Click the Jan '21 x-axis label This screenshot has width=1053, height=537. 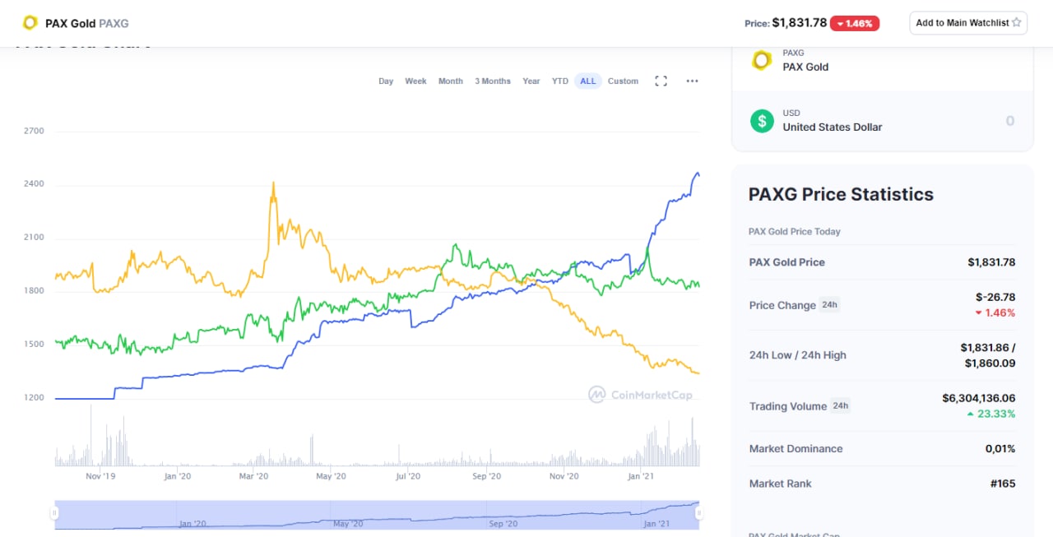coord(641,476)
